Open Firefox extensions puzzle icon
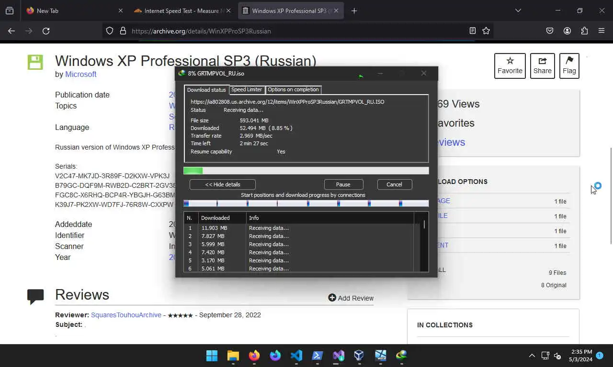The height and width of the screenshot is (367, 613). [584, 31]
